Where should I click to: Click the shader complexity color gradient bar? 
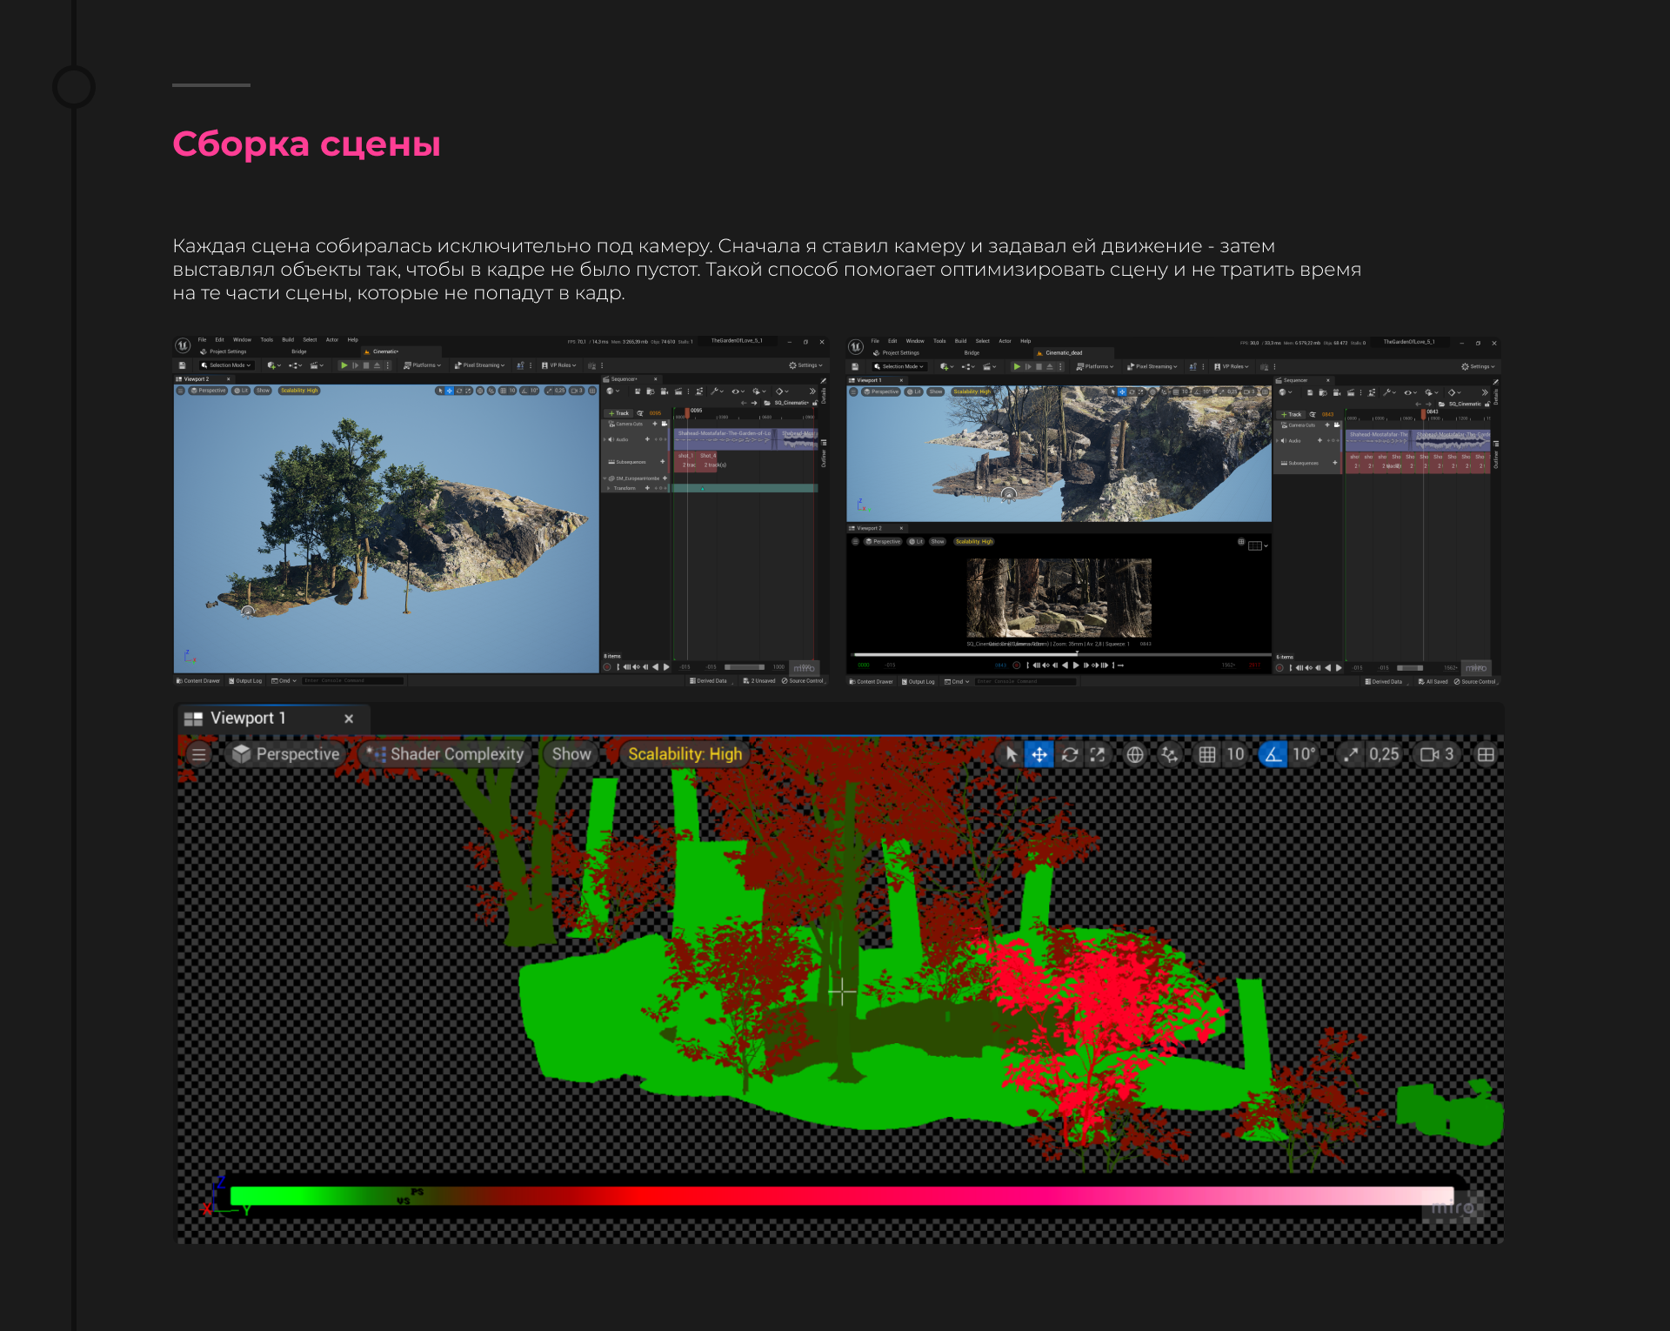(x=840, y=1195)
